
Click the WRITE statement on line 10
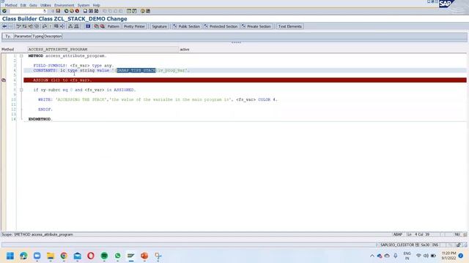coord(158,99)
